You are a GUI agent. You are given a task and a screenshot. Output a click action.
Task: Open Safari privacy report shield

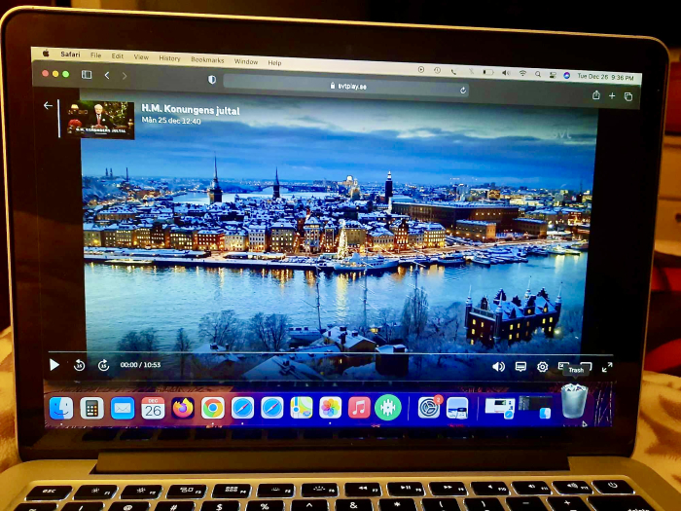coord(212,80)
